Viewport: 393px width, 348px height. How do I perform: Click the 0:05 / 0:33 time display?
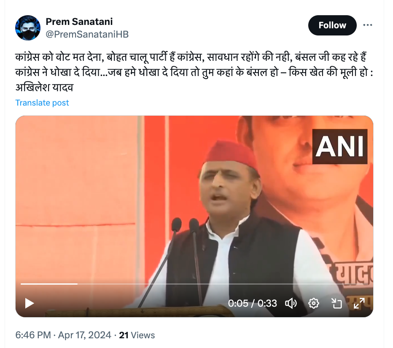point(253,303)
